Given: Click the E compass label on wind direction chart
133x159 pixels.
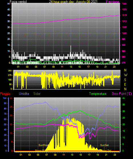Looking at the screenshot, I should (125, 84).
